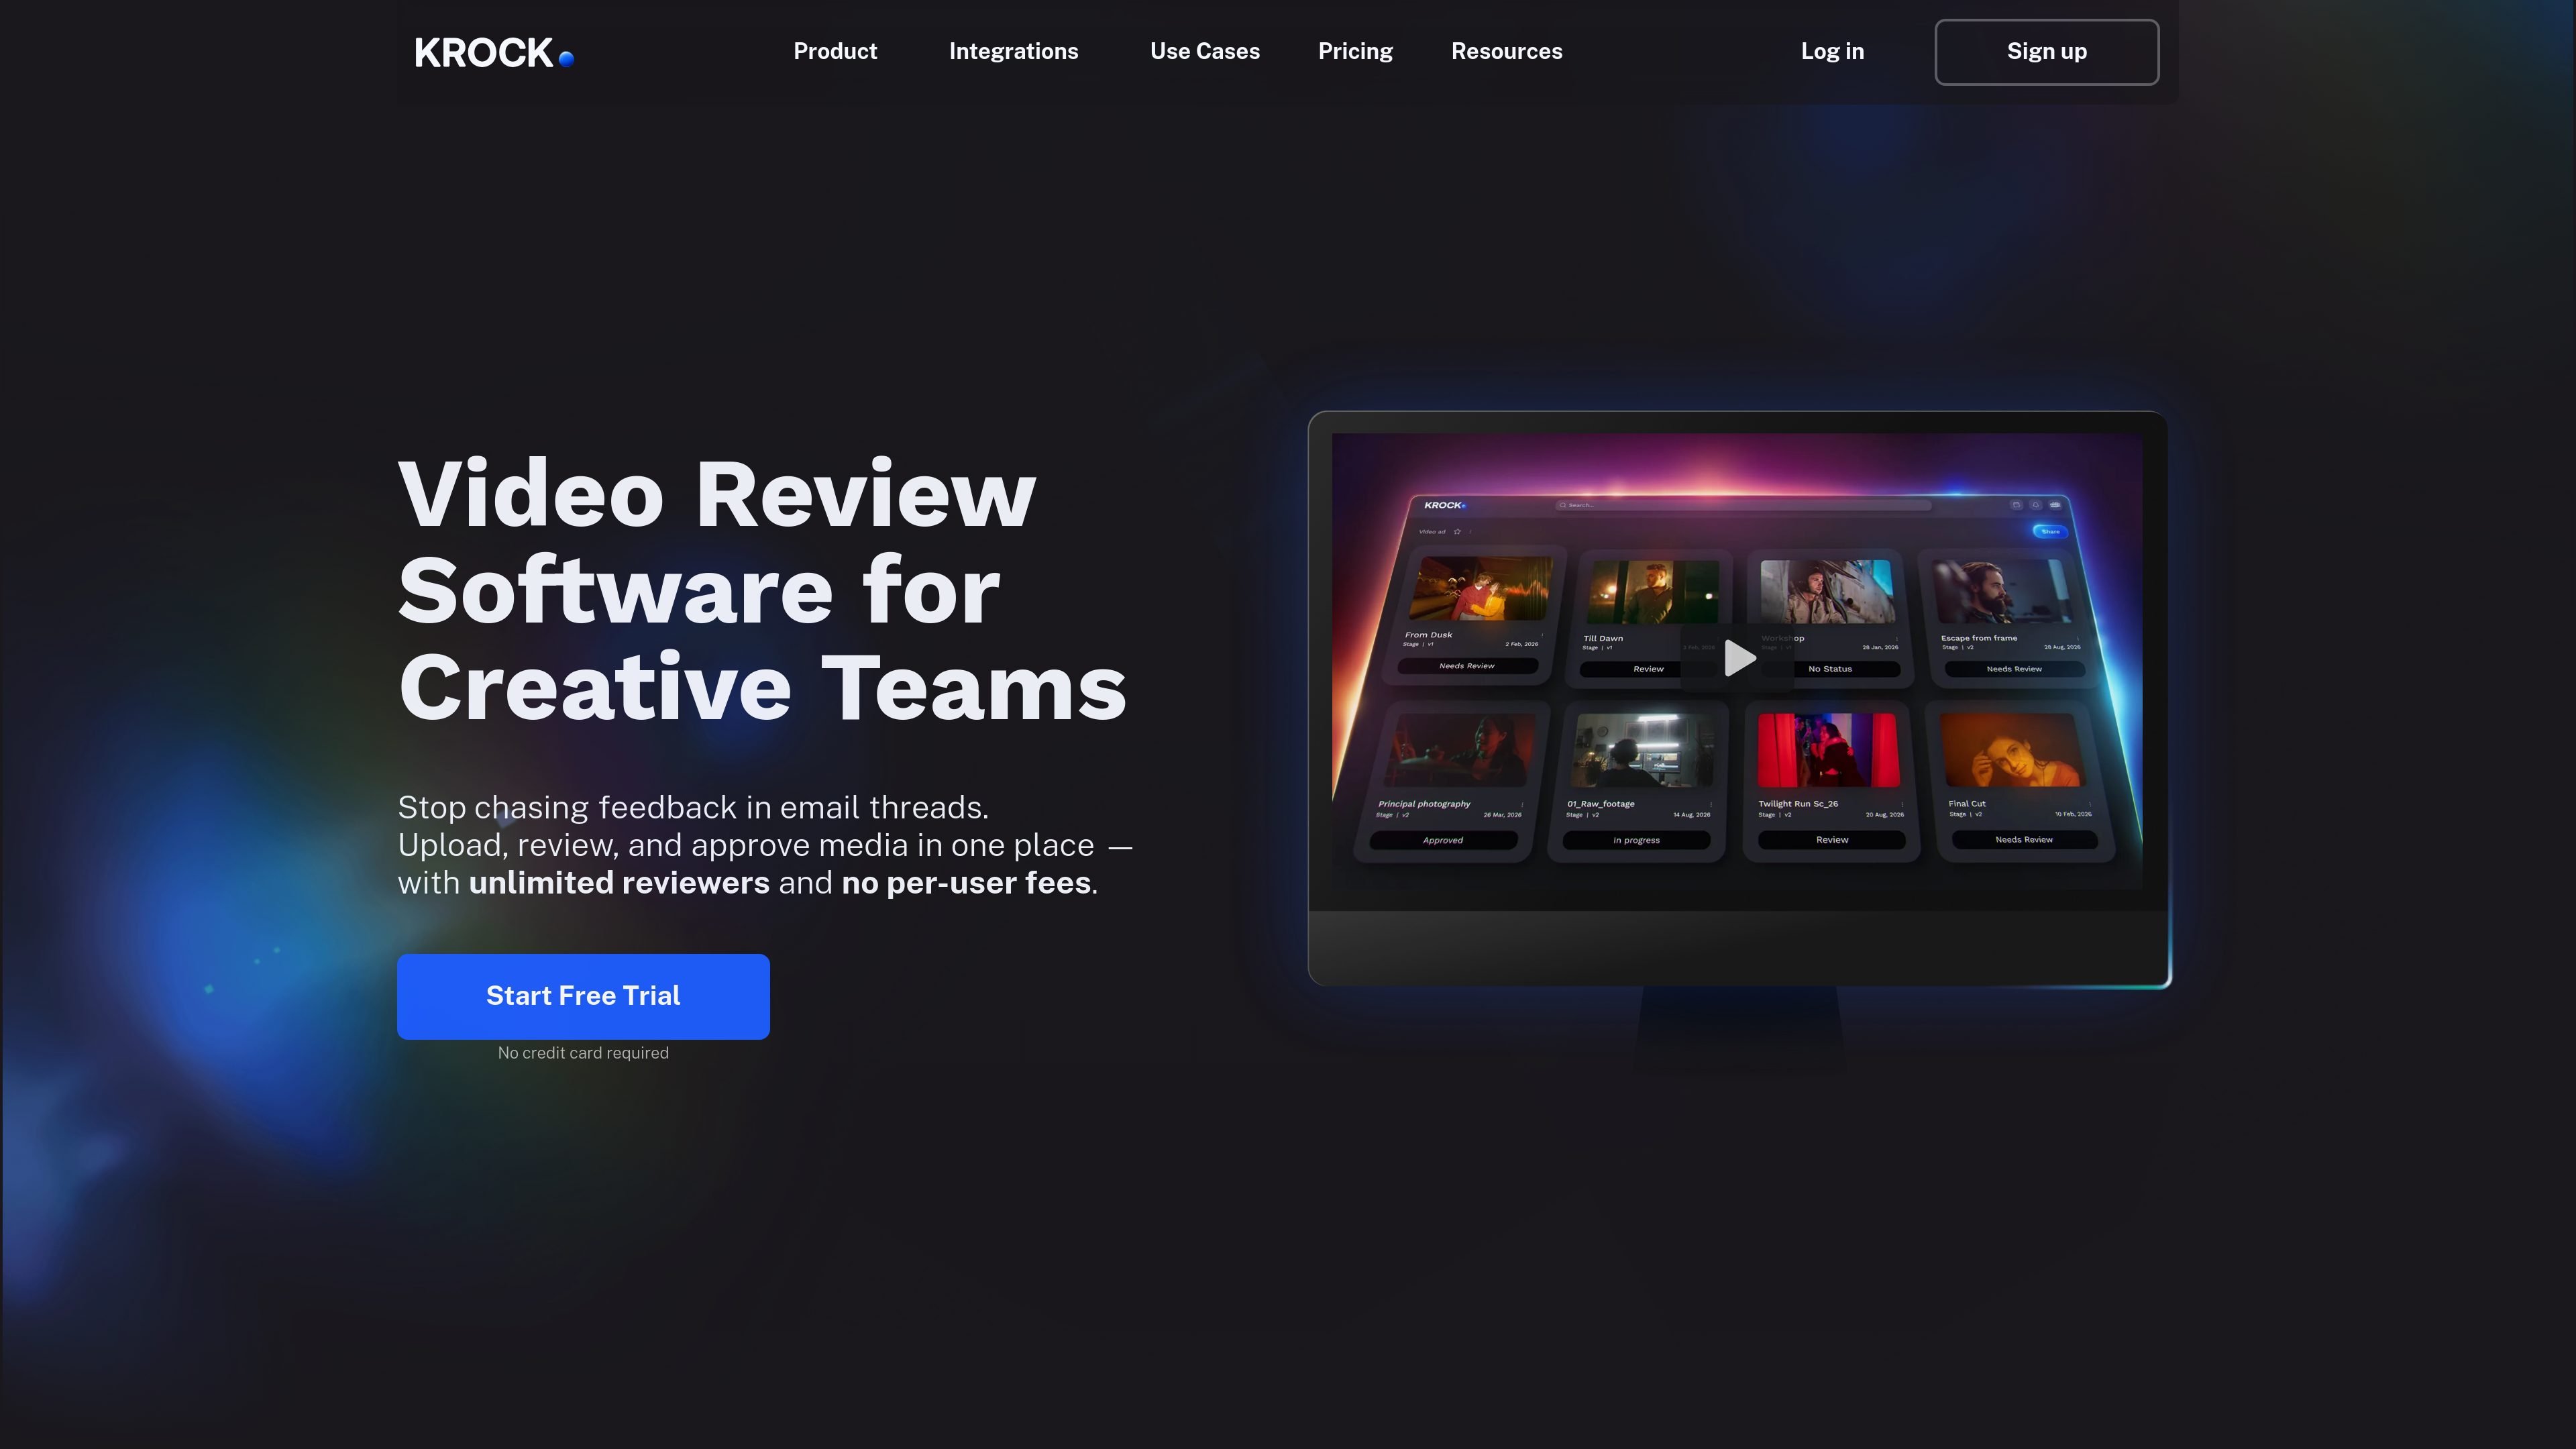Click the Review status under Twilight Run Sc_26
This screenshot has height=1449, width=2576.
pos(1832,840)
